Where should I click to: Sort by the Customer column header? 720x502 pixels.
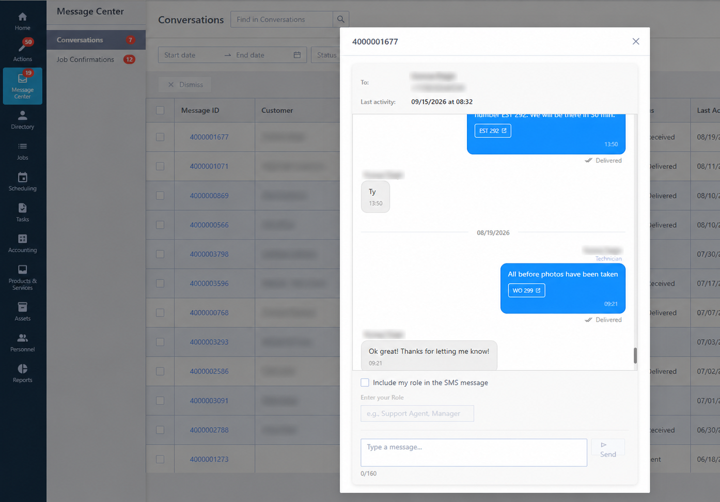(277, 111)
